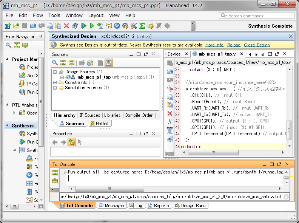This screenshot has width=299, height=223.
Task: Click the scissors Cut icon in editor sidebar
Action: click(x=170, y=88)
